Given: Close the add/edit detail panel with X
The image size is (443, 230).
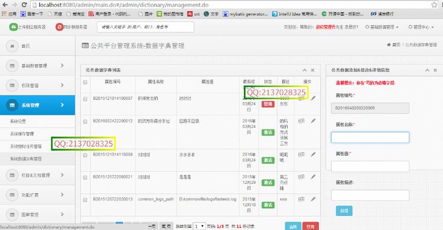Looking at the screenshot, I should [435, 70].
